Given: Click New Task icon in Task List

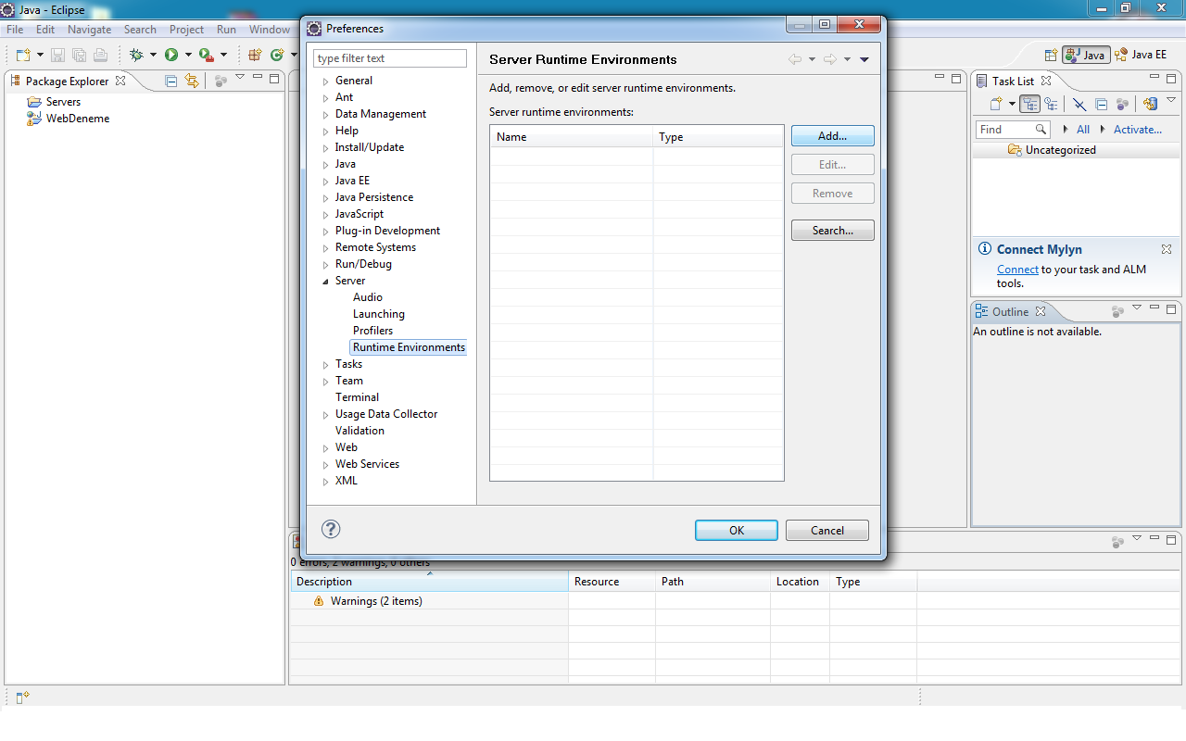Looking at the screenshot, I should tap(996, 104).
